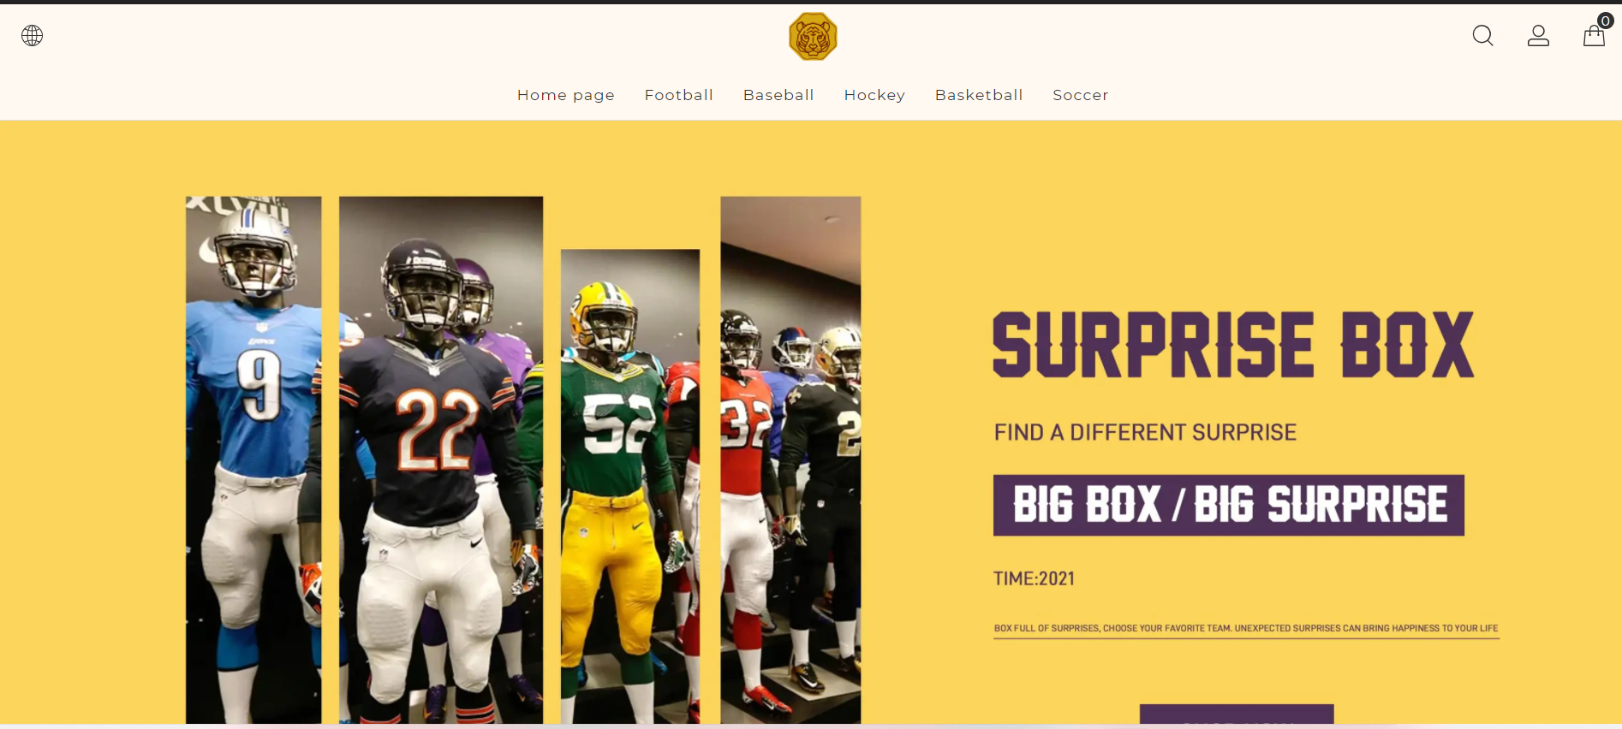The height and width of the screenshot is (729, 1622).
Task: Select the green number 52 jersey image
Action: click(x=630, y=486)
